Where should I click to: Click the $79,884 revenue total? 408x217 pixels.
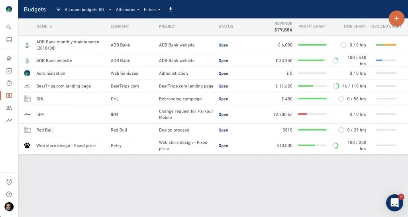click(283, 30)
